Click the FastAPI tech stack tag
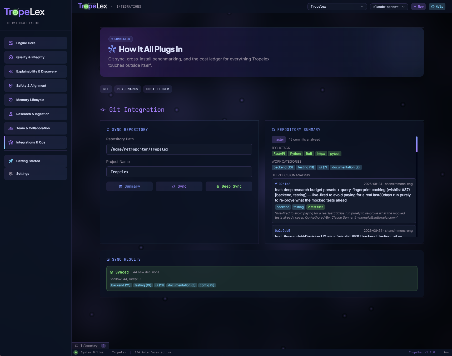Viewport: 452px width, 356px height. (279, 154)
